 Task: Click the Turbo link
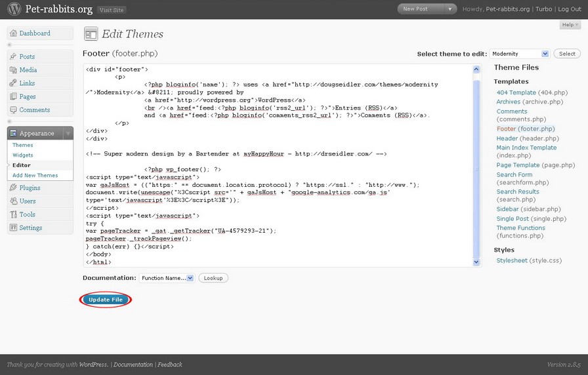pos(544,9)
